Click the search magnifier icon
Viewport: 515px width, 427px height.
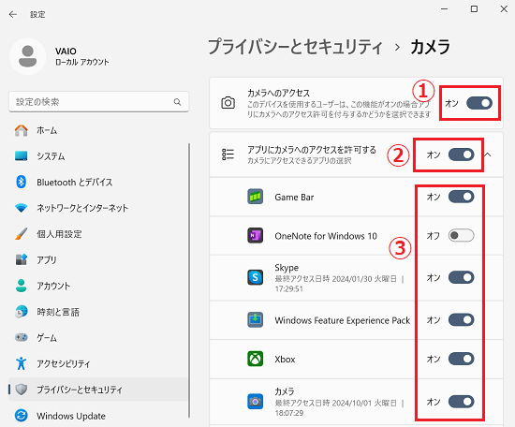(x=177, y=102)
